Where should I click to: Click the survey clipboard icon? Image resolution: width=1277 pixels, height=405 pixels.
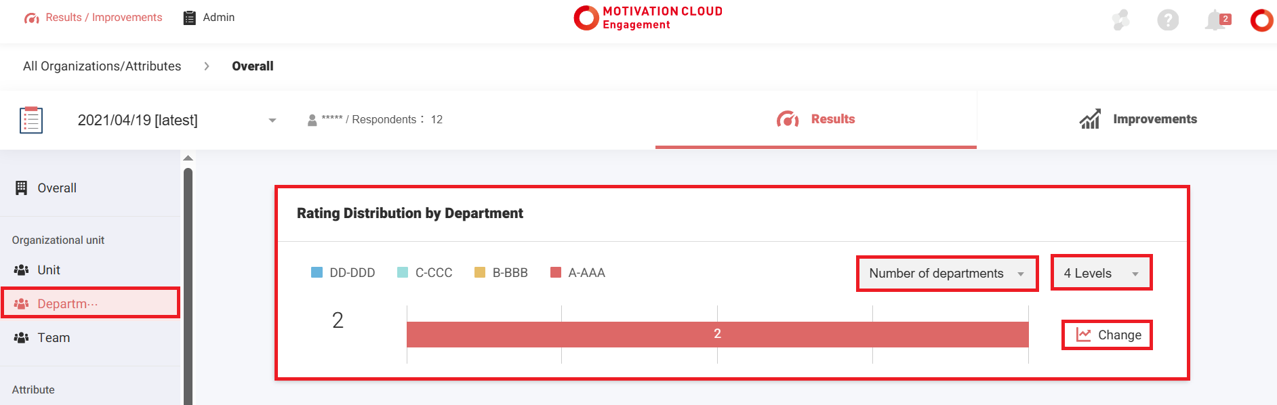coord(31,120)
